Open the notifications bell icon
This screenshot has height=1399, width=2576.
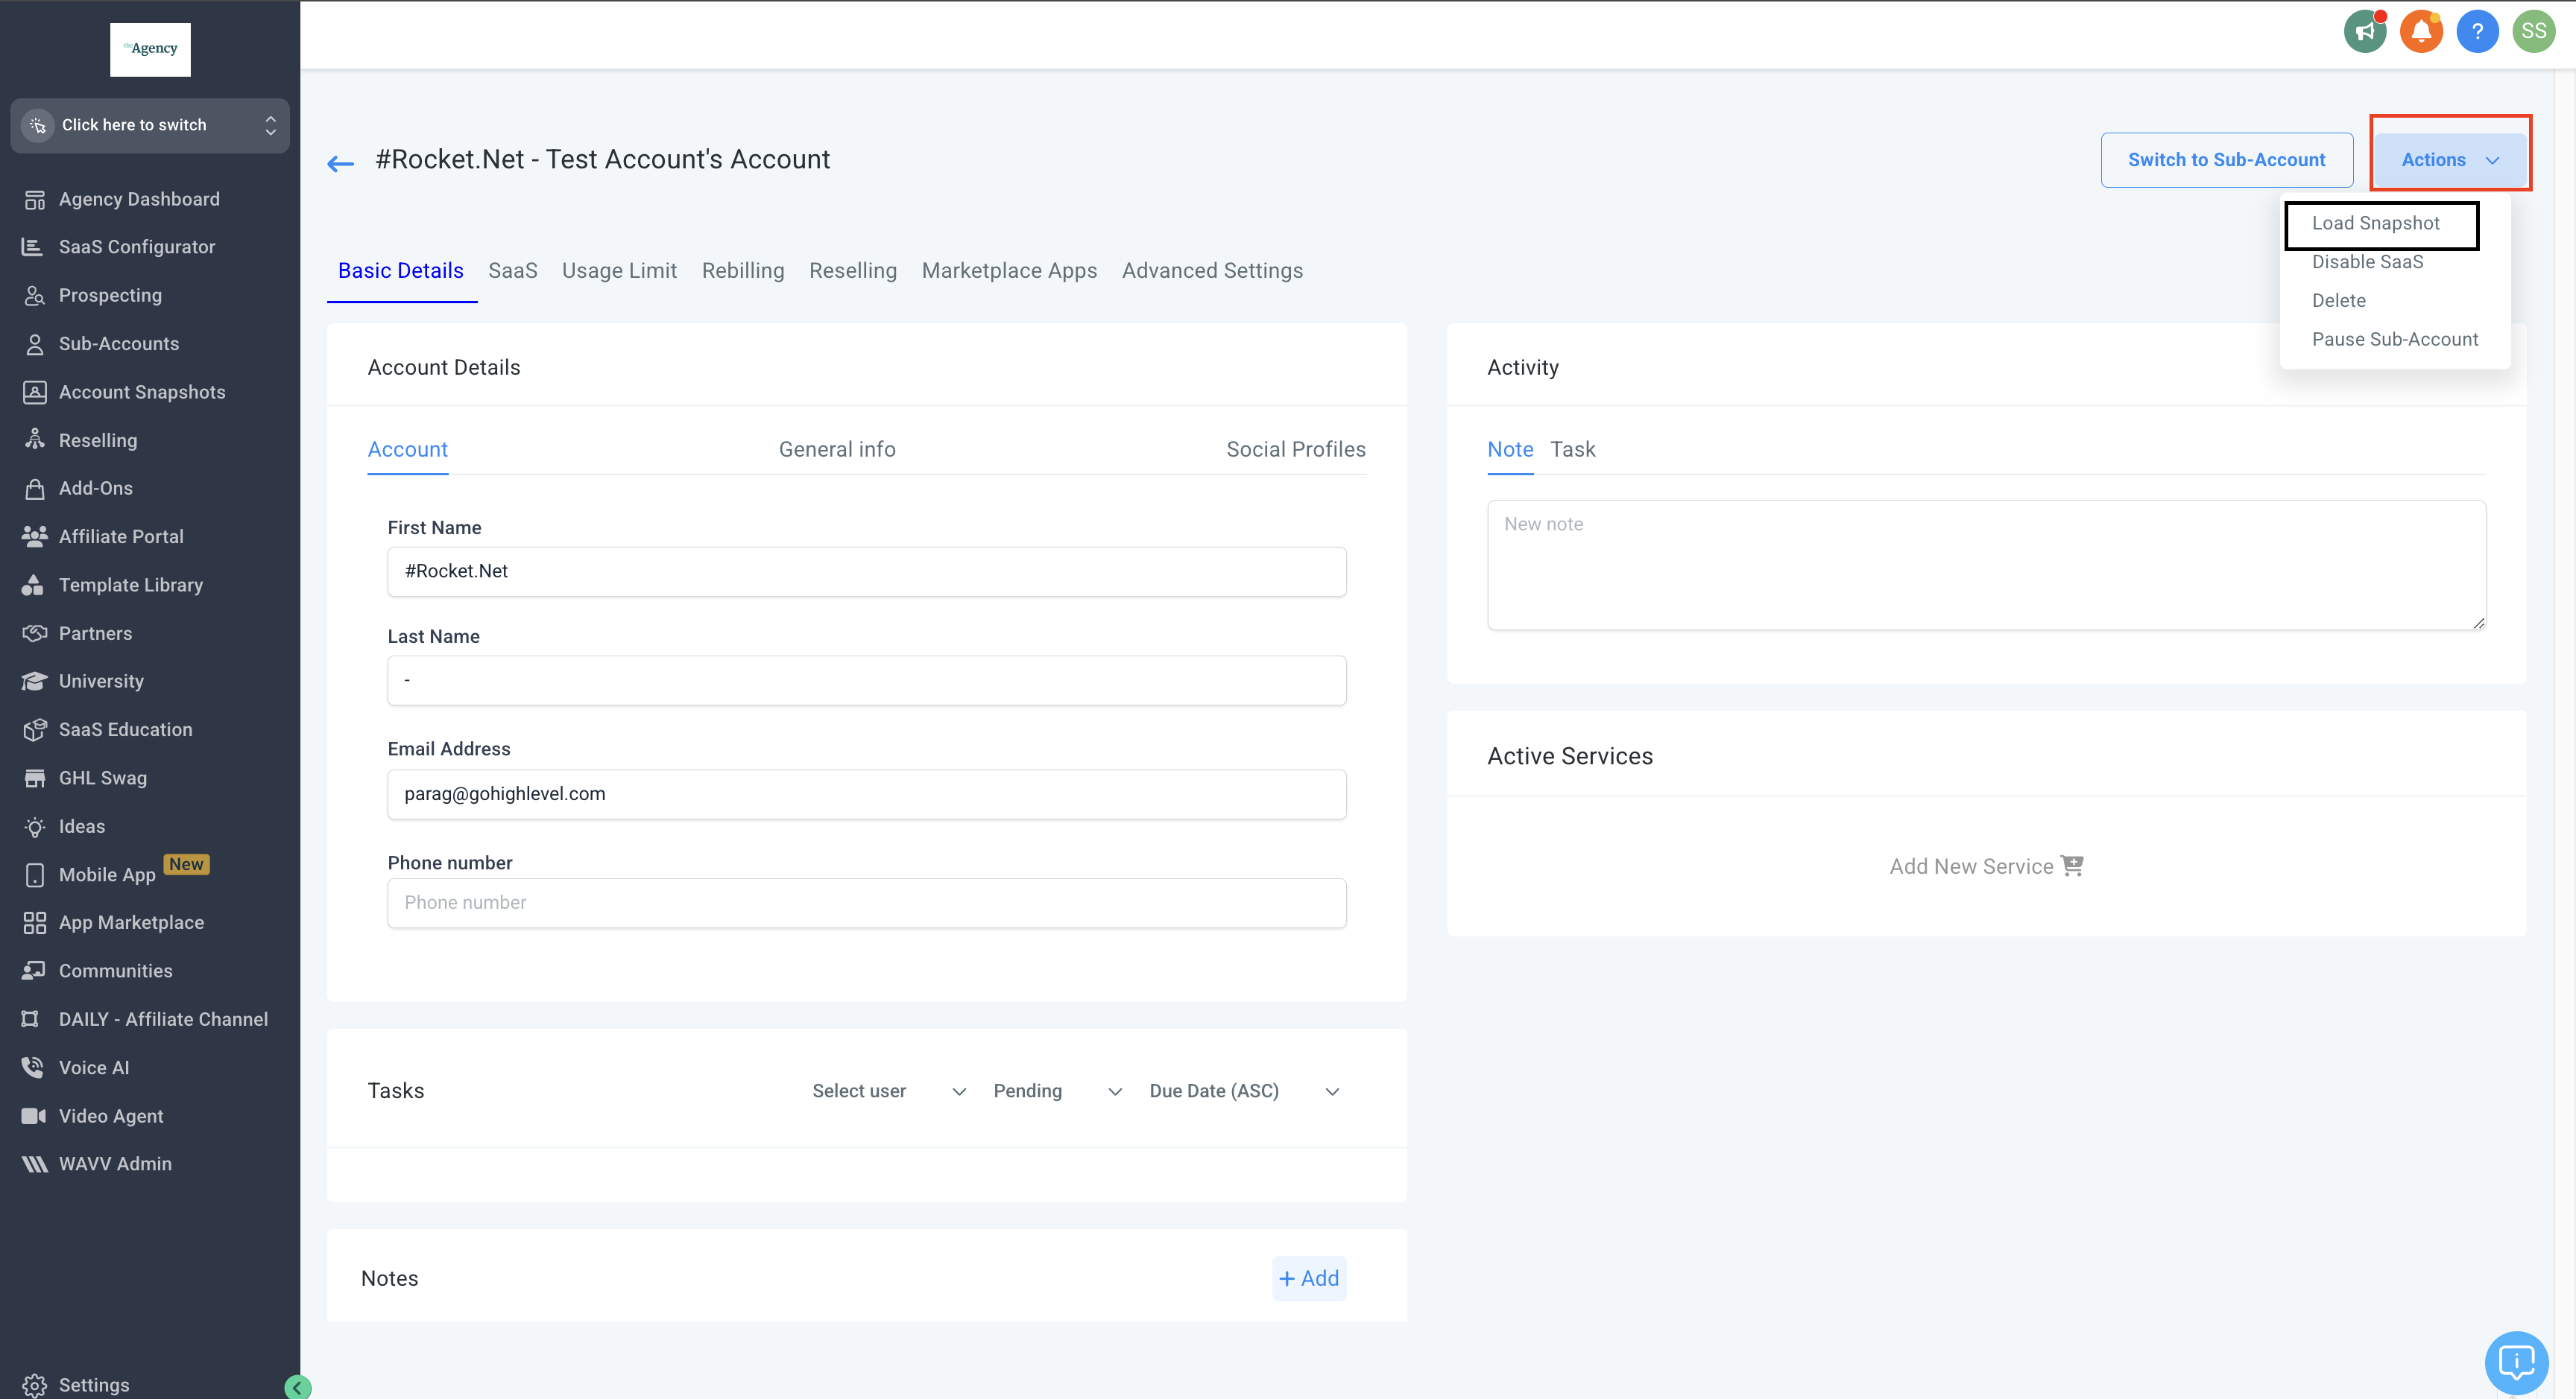click(2421, 31)
